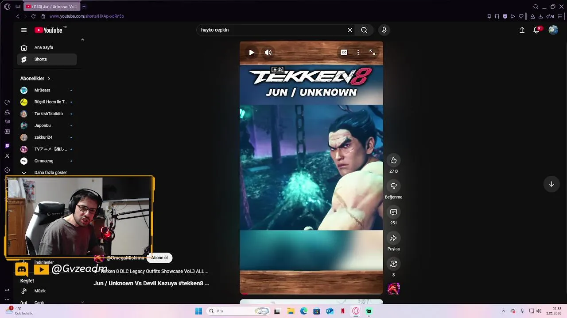This screenshot has height=318, width=567.
Task: Click the youtube.com/shorts address bar URL
Action: point(87,16)
